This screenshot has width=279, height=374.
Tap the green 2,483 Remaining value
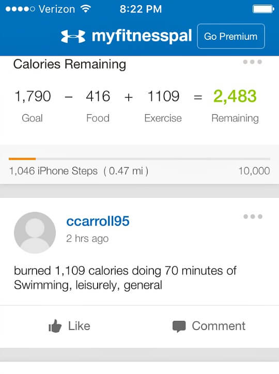[235, 97]
